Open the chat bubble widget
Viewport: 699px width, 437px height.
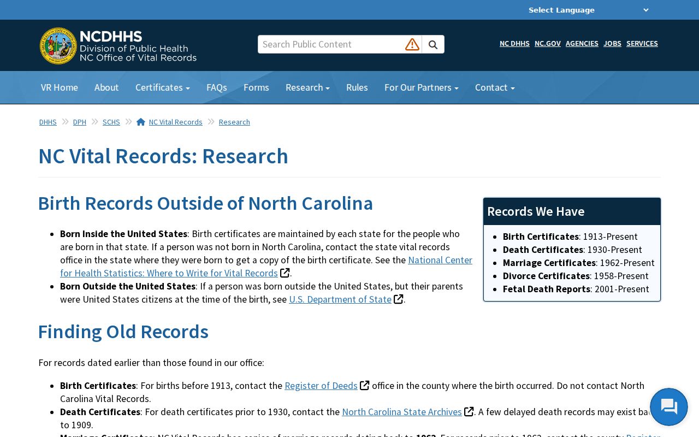(x=669, y=407)
